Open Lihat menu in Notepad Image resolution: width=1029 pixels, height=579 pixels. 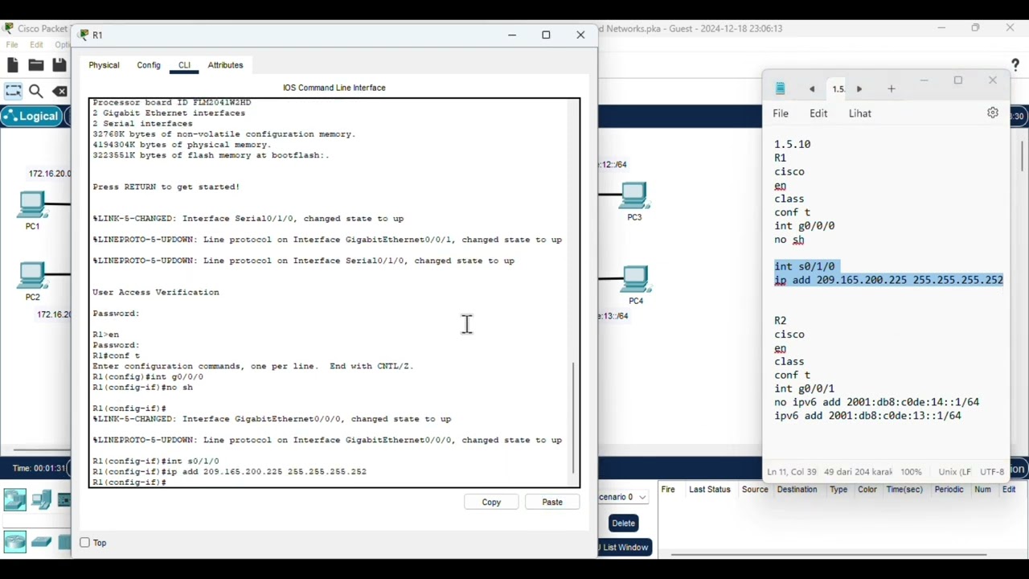(860, 113)
